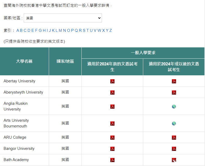Image resolution: width=205 pixels, height=166 pixels.
Task: Jump to index letter N
Action: click(64, 30)
